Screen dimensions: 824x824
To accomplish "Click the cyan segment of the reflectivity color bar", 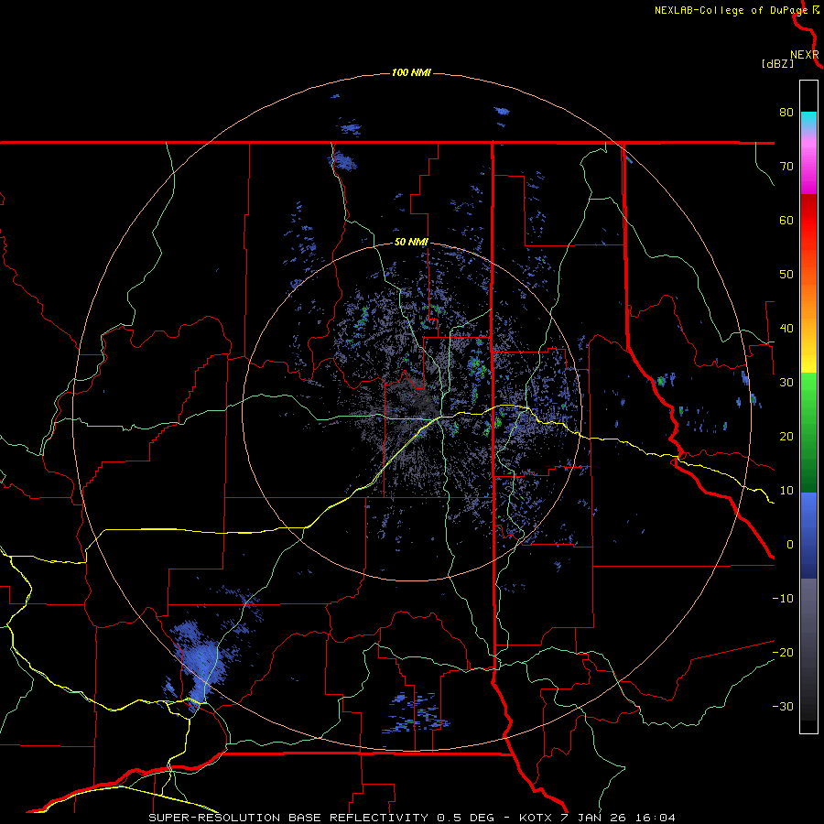I will tap(808, 120).
